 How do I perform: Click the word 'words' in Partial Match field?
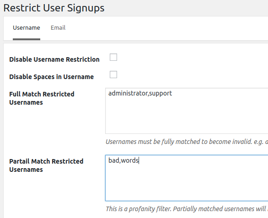point(129,160)
